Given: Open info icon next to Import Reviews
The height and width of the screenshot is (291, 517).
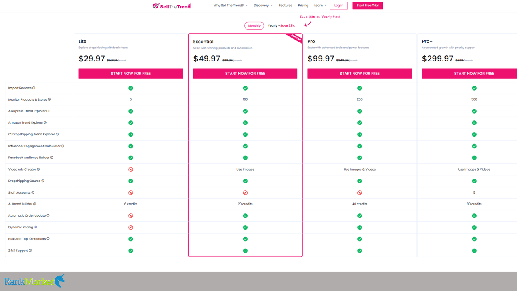Looking at the screenshot, I should 34,88.
